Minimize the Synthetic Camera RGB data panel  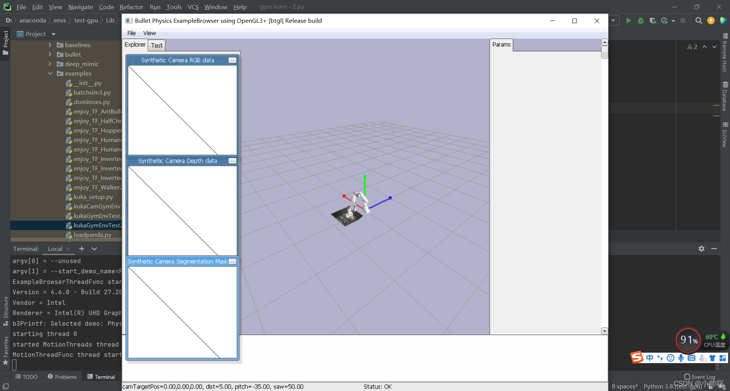232,60
